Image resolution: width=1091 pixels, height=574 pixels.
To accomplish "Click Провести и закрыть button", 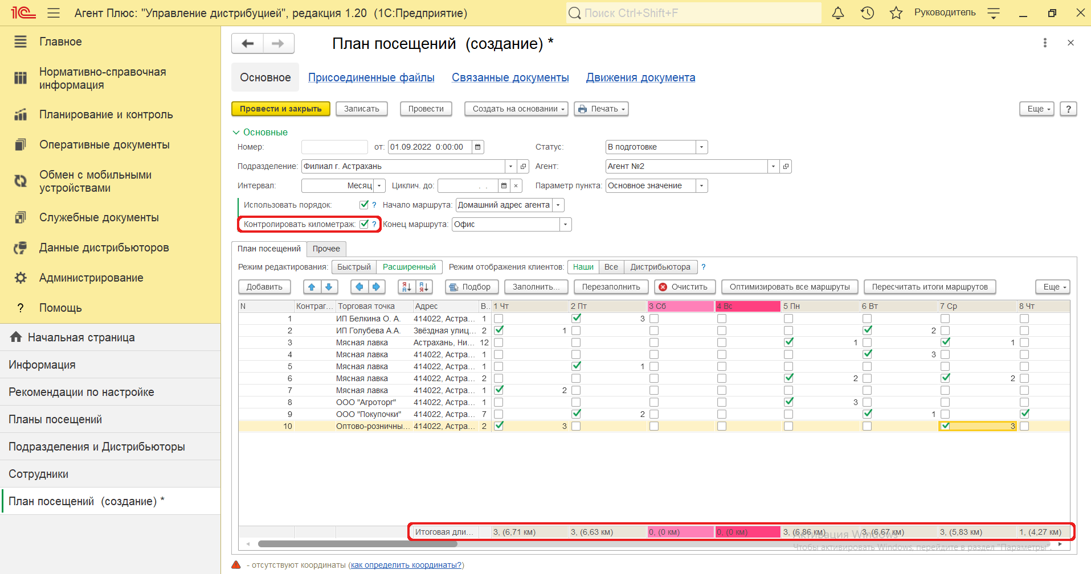I will [x=281, y=109].
